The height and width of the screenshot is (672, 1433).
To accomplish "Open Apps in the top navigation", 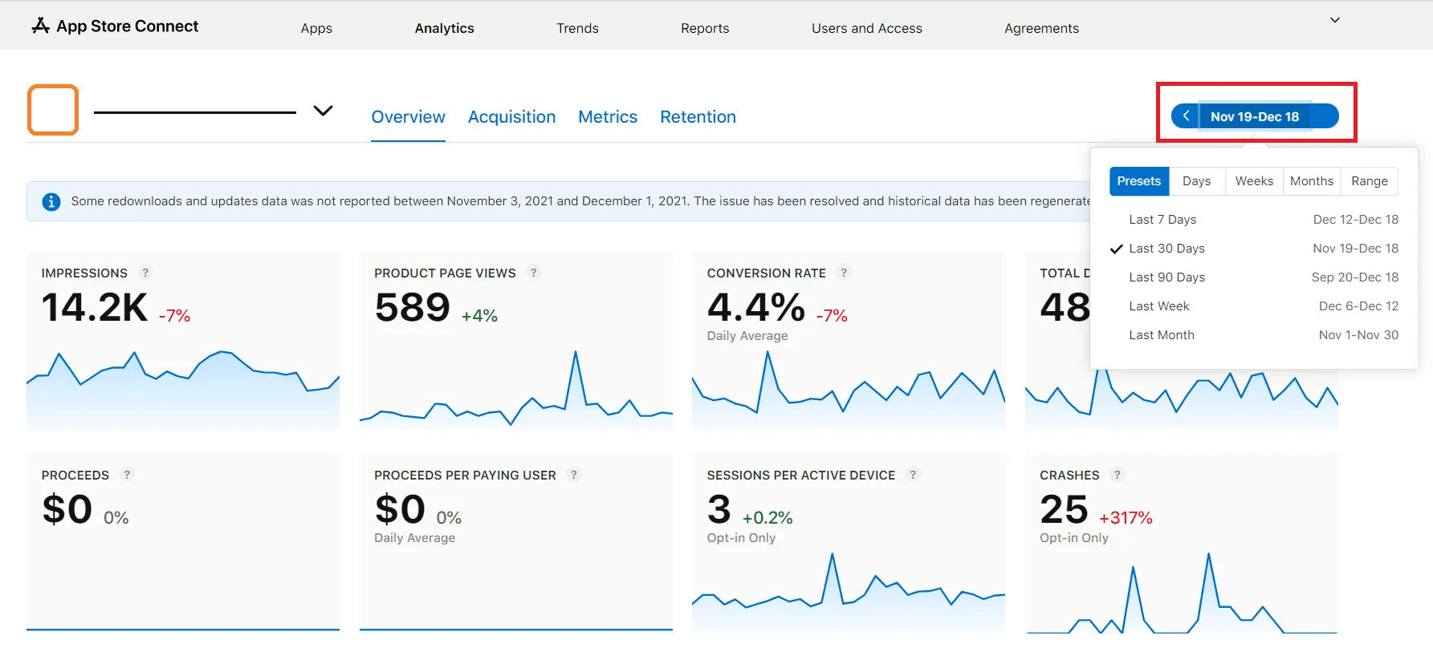I will (316, 28).
